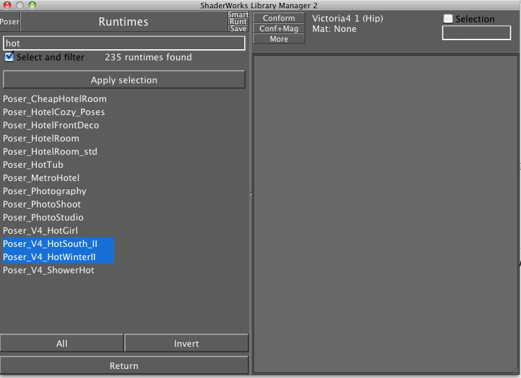This screenshot has width=521, height=378.
Task: Click highlighted Poser_V4_HotSouth_II entry
Action: click(58, 244)
